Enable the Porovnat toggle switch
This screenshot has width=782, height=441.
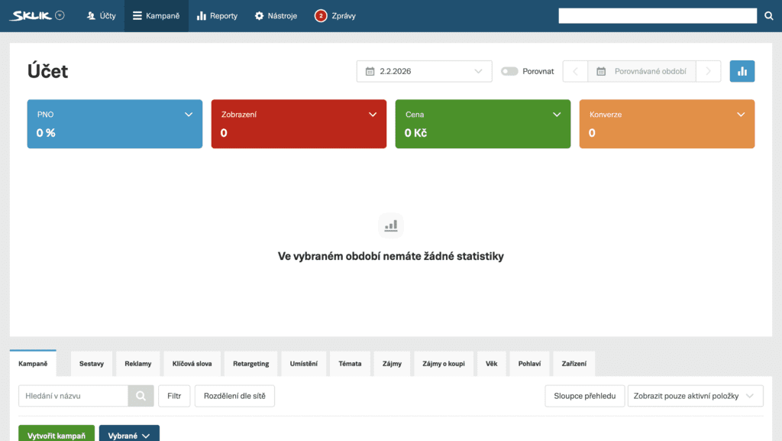click(x=509, y=71)
